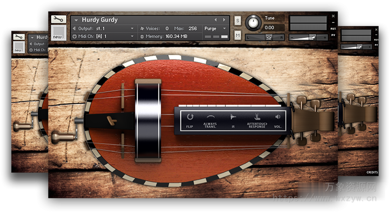Minimize the front instrument with dash button

[x=333, y=23]
